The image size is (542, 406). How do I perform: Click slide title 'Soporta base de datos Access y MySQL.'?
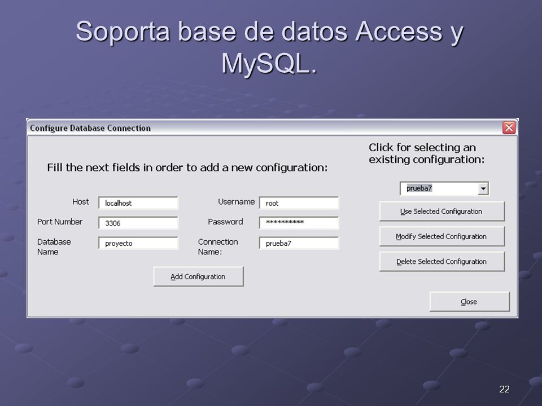click(270, 47)
